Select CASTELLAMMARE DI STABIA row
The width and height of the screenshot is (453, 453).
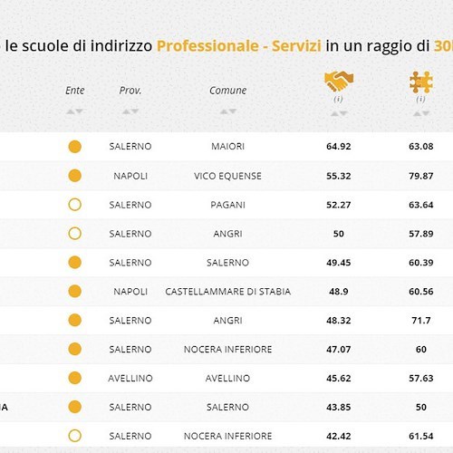coord(226,292)
